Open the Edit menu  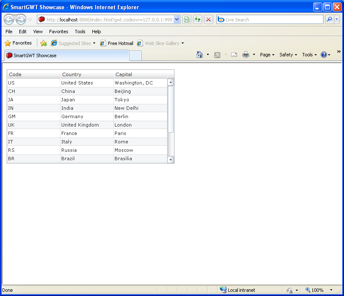(x=23, y=32)
